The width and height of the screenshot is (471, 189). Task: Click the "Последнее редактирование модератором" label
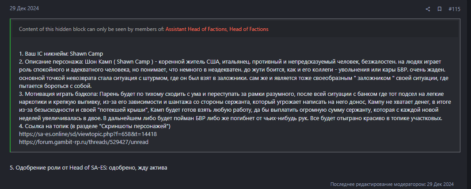coord(377,184)
